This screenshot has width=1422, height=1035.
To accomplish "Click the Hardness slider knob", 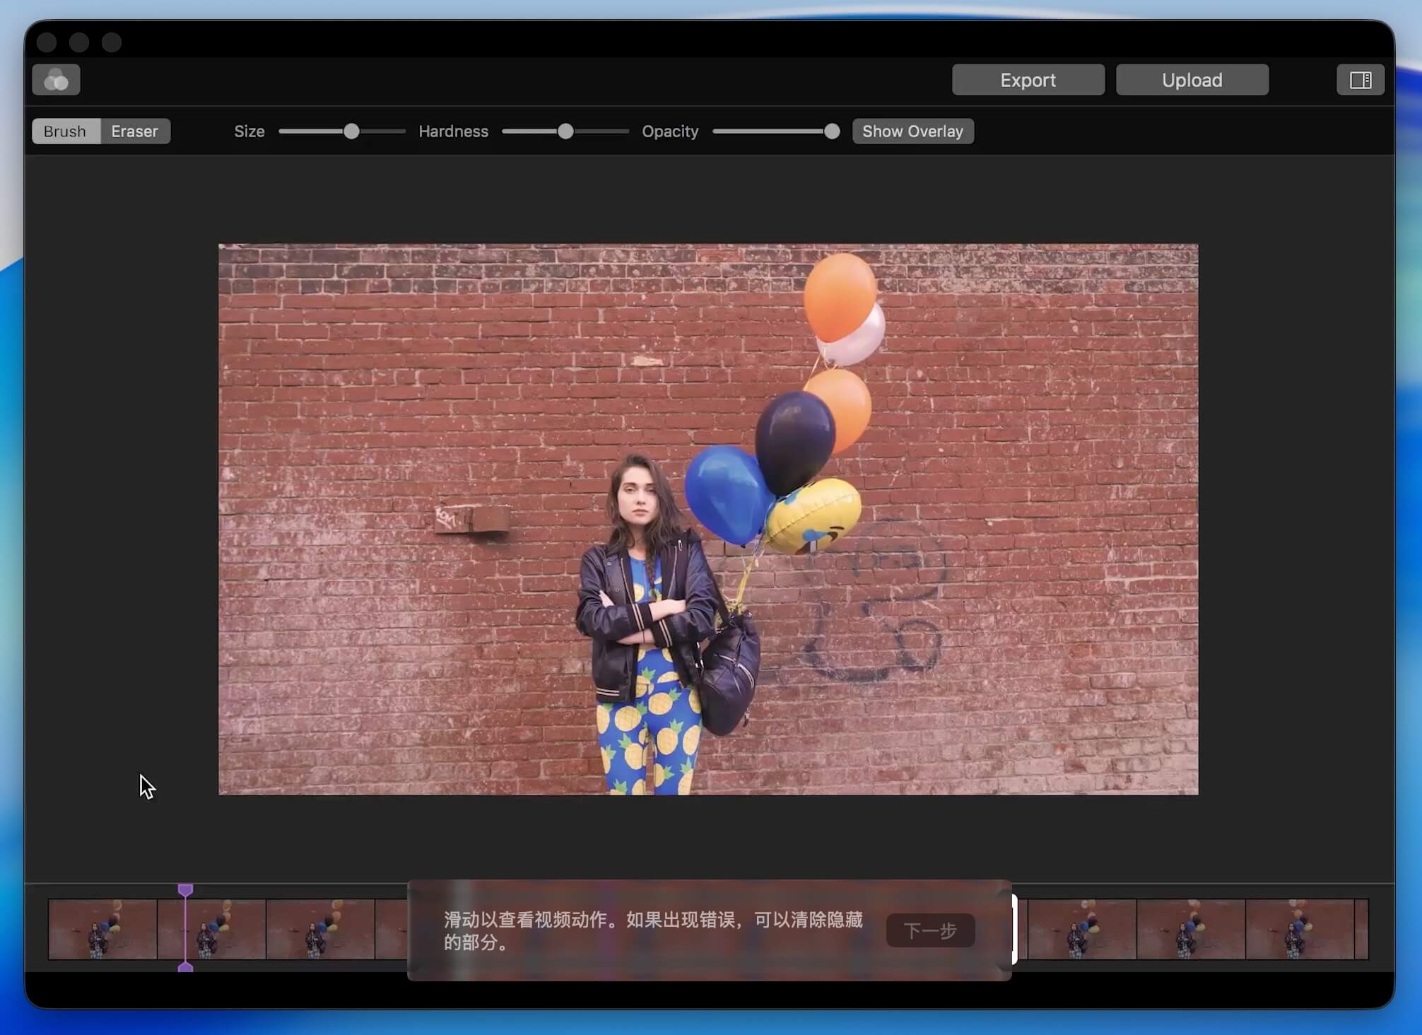I will 565,131.
